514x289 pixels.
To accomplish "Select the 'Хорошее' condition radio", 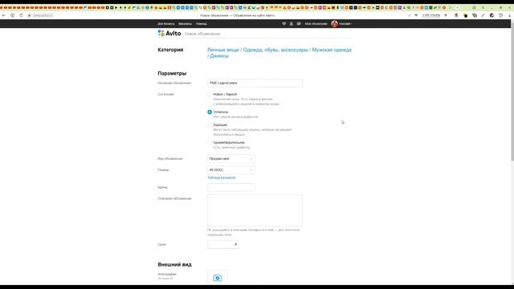I will click(x=210, y=125).
